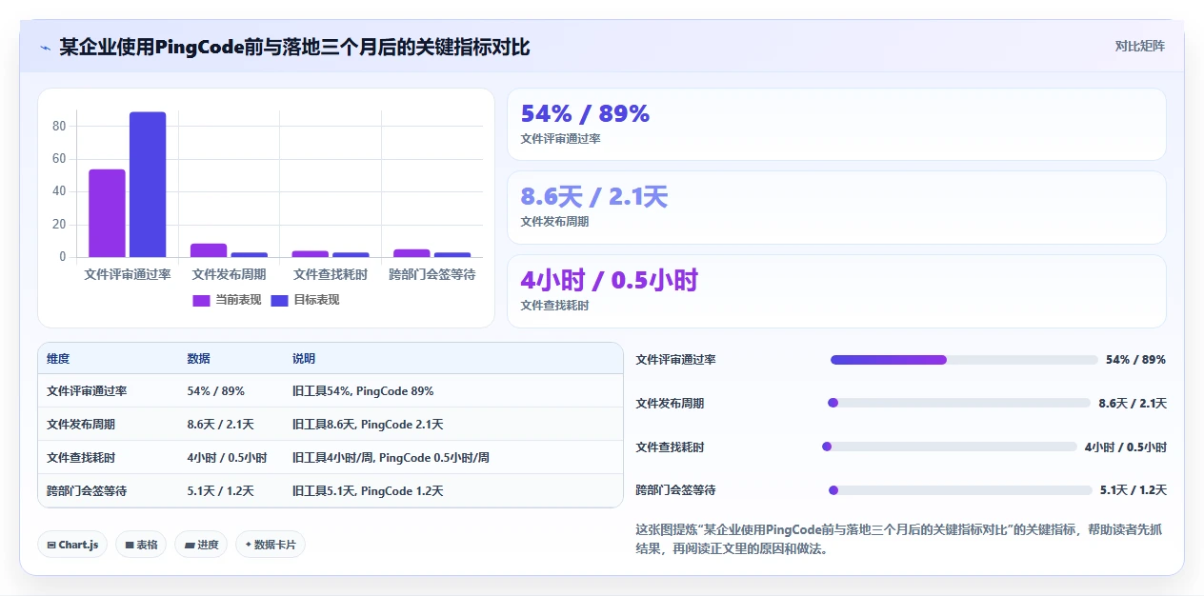
Task: Click the 说明 table column header
Action: tap(304, 359)
